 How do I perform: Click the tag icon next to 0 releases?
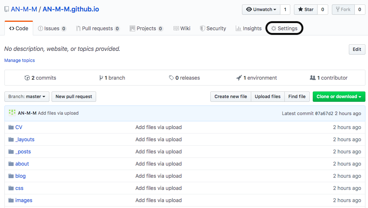tap(171, 77)
